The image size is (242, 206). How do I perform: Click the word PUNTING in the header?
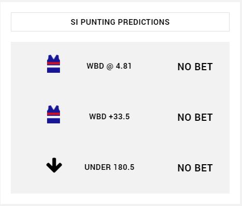[98, 22]
